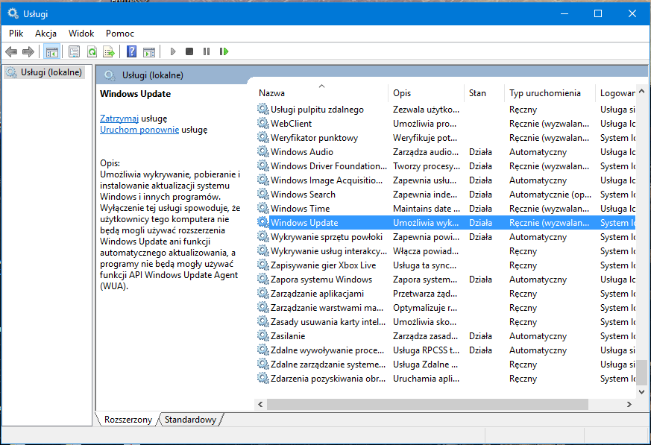The width and height of the screenshot is (651, 445).
Task: Toggle the console tree show/hide icon
Action: pos(52,52)
